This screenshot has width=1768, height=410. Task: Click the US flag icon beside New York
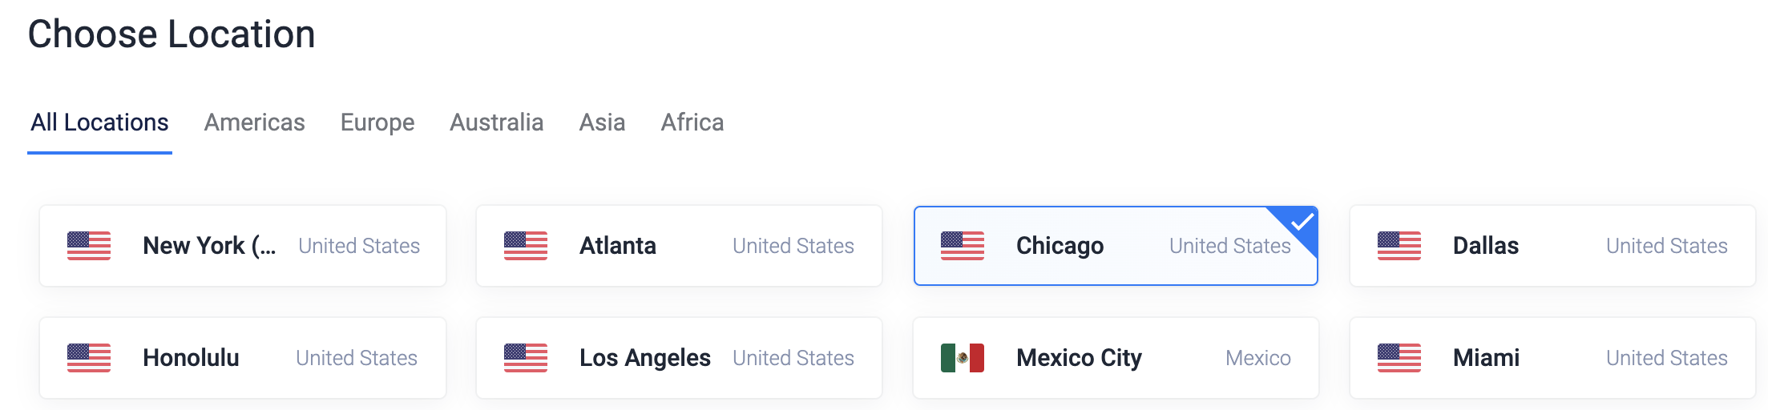tap(89, 246)
